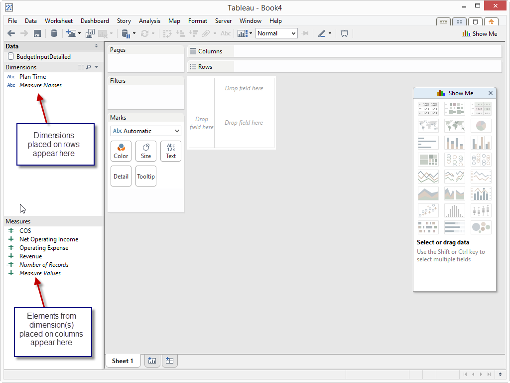Open the Server menu
This screenshot has height=383, width=510.
[x=223, y=21]
